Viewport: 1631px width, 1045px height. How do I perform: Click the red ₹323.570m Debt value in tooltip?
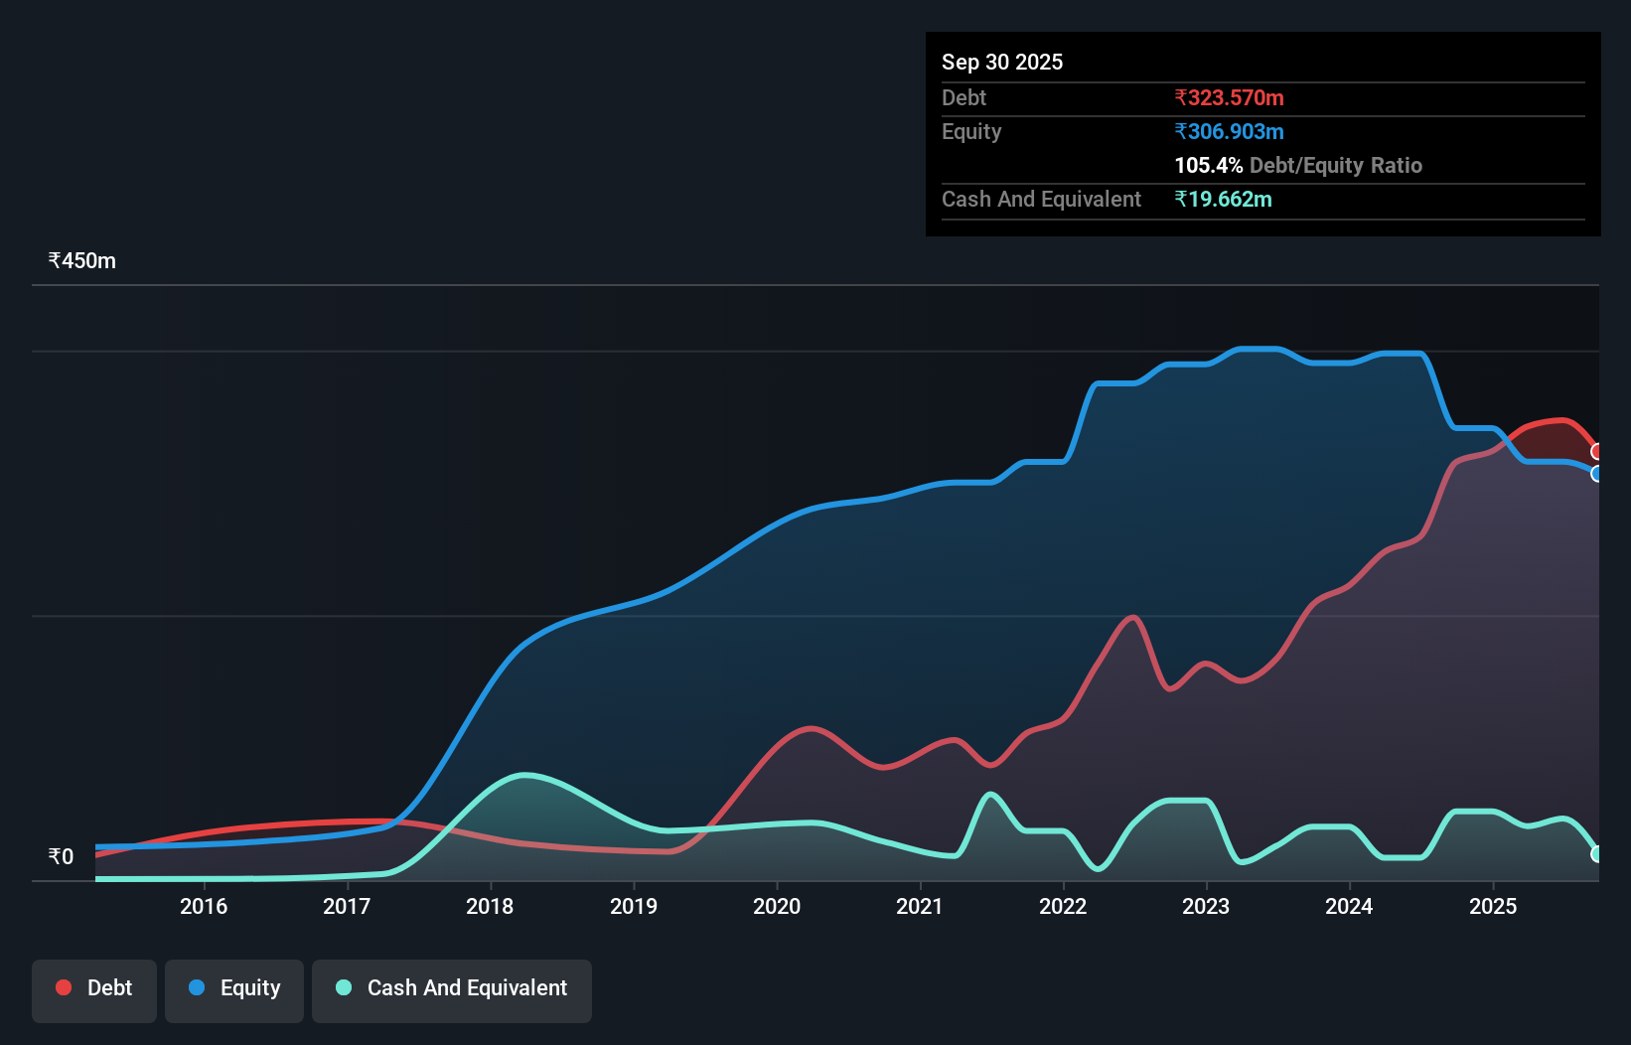point(1229,97)
